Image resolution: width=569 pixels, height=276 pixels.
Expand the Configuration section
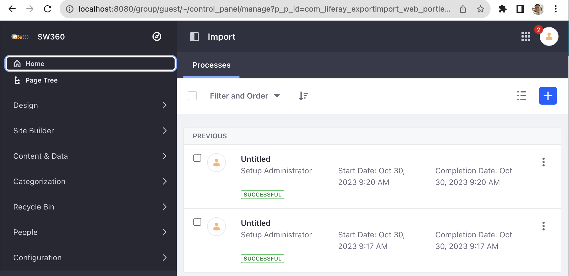click(90, 258)
